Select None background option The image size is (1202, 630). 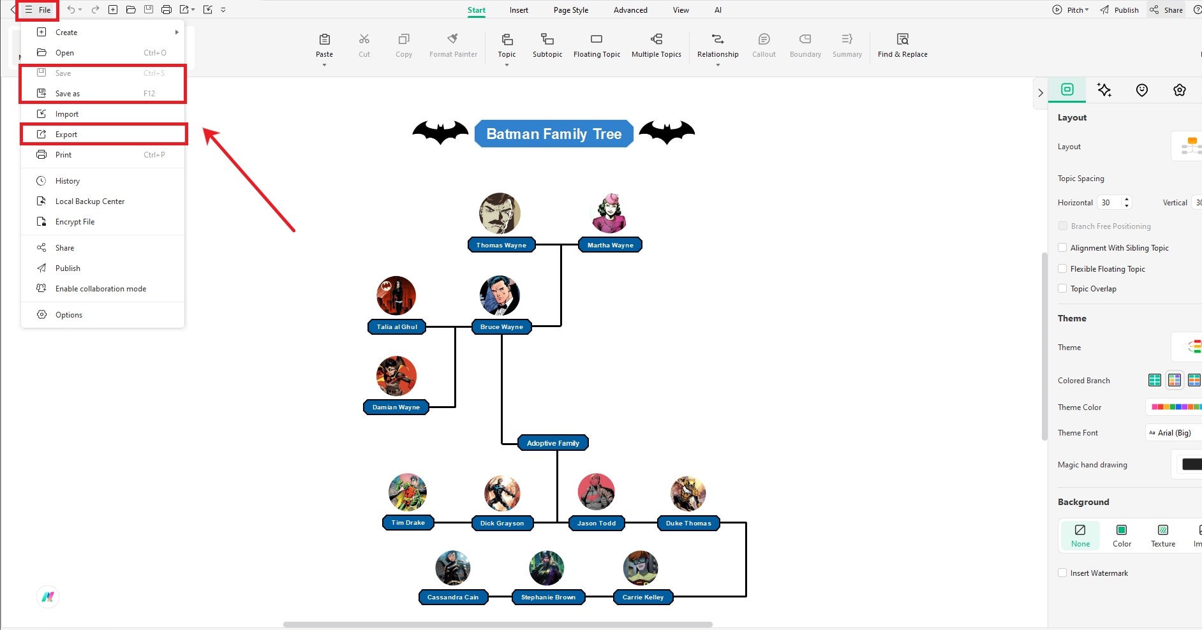tap(1080, 535)
